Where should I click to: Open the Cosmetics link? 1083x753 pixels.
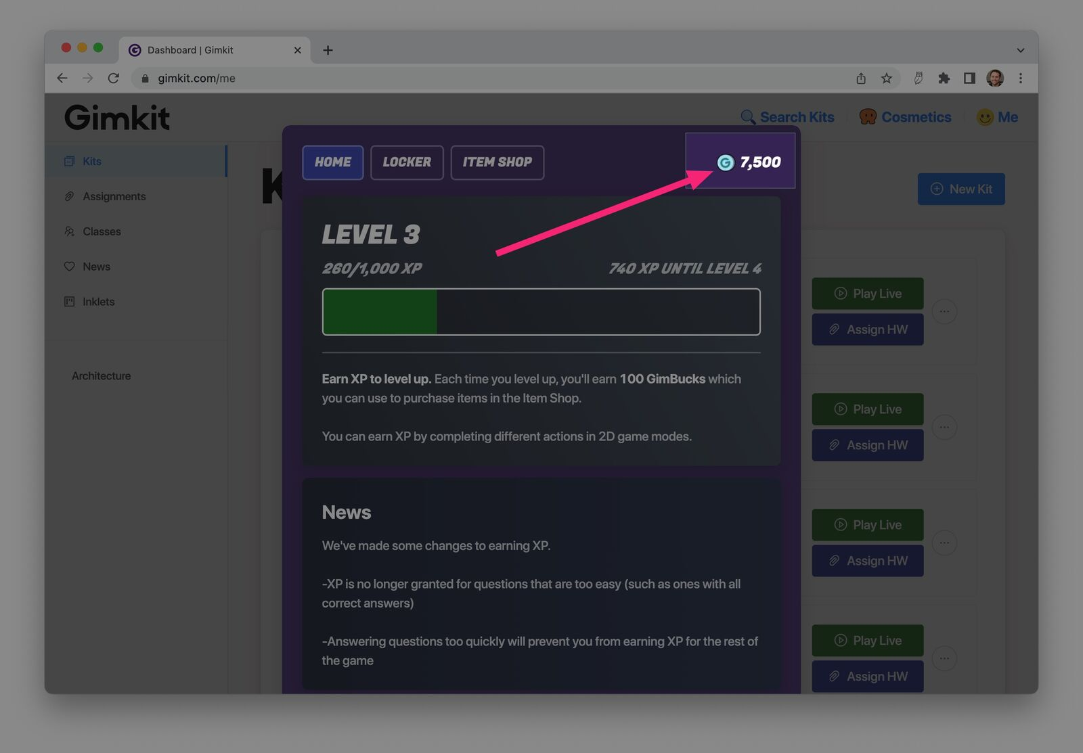(x=916, y=117)
